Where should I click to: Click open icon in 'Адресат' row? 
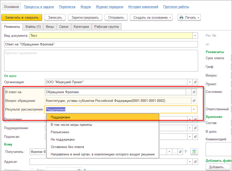[195, 162]
